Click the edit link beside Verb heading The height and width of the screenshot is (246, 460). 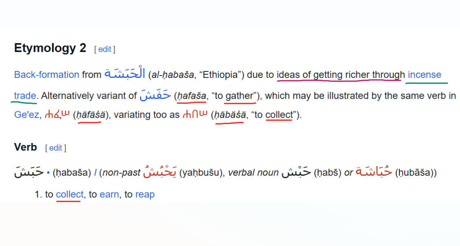coord(56,148)
